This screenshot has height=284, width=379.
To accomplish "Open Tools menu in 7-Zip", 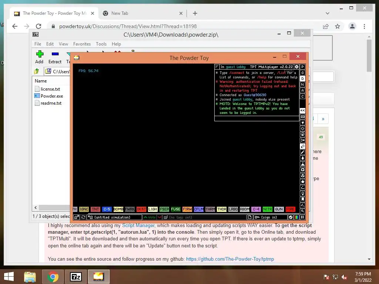I will (101, 44).
